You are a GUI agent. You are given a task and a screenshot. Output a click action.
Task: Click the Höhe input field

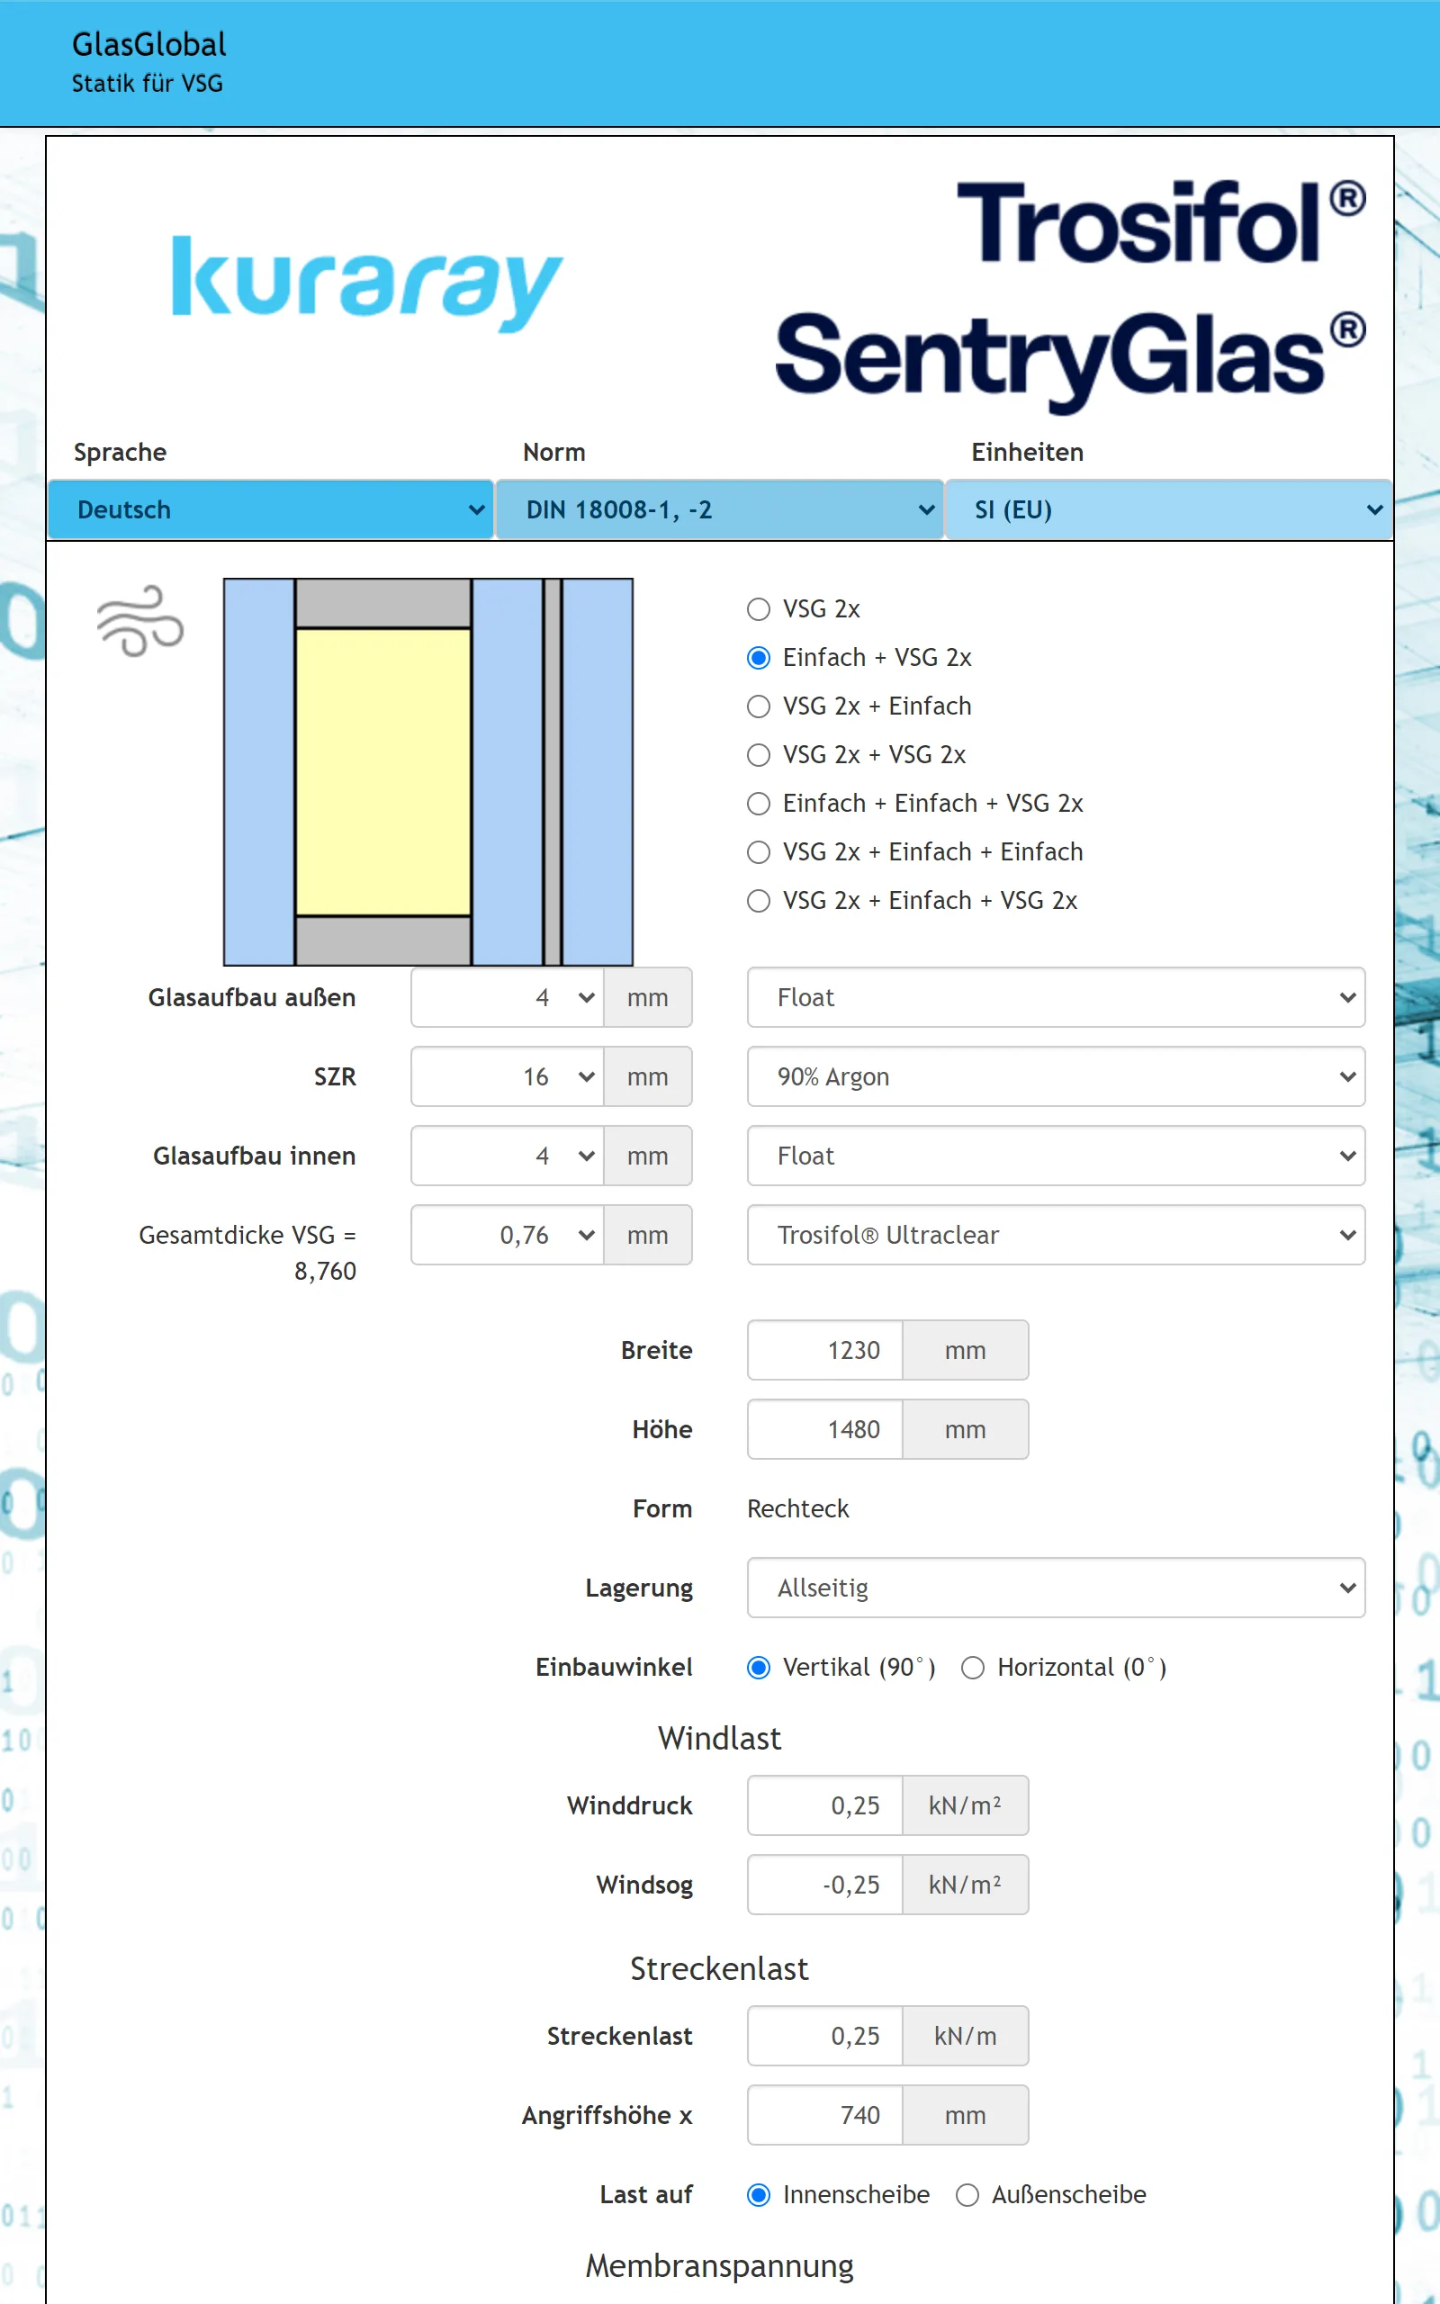(x=824, y=1428)
